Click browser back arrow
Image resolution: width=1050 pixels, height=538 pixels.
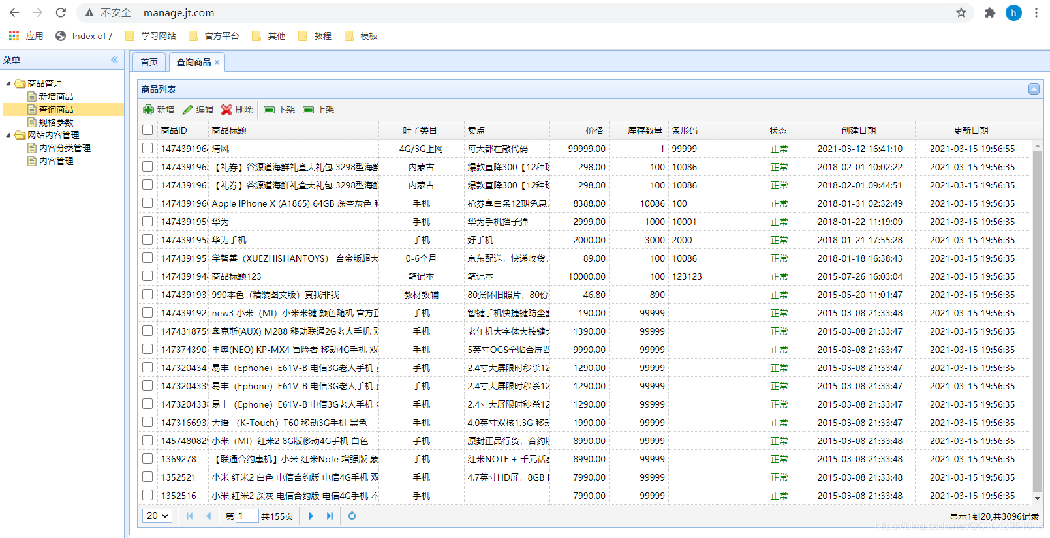point(15,12)
